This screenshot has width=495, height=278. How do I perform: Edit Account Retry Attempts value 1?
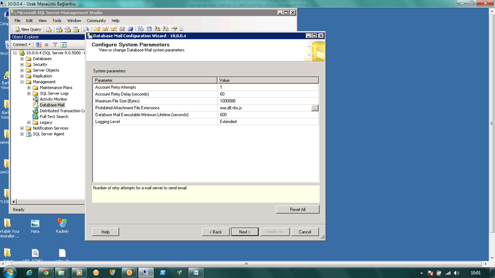click(x=268, y=87)
